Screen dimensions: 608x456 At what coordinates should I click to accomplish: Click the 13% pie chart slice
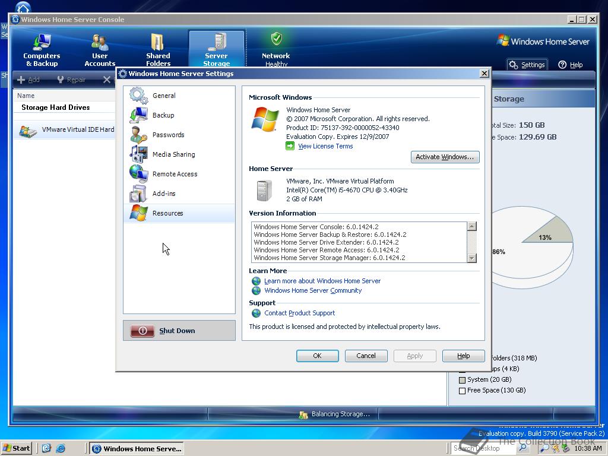coord(552,233)
